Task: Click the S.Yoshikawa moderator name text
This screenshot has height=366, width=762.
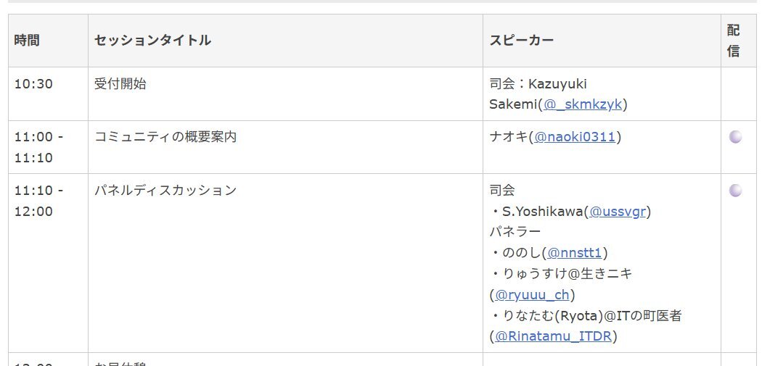Action: point(542,212)
